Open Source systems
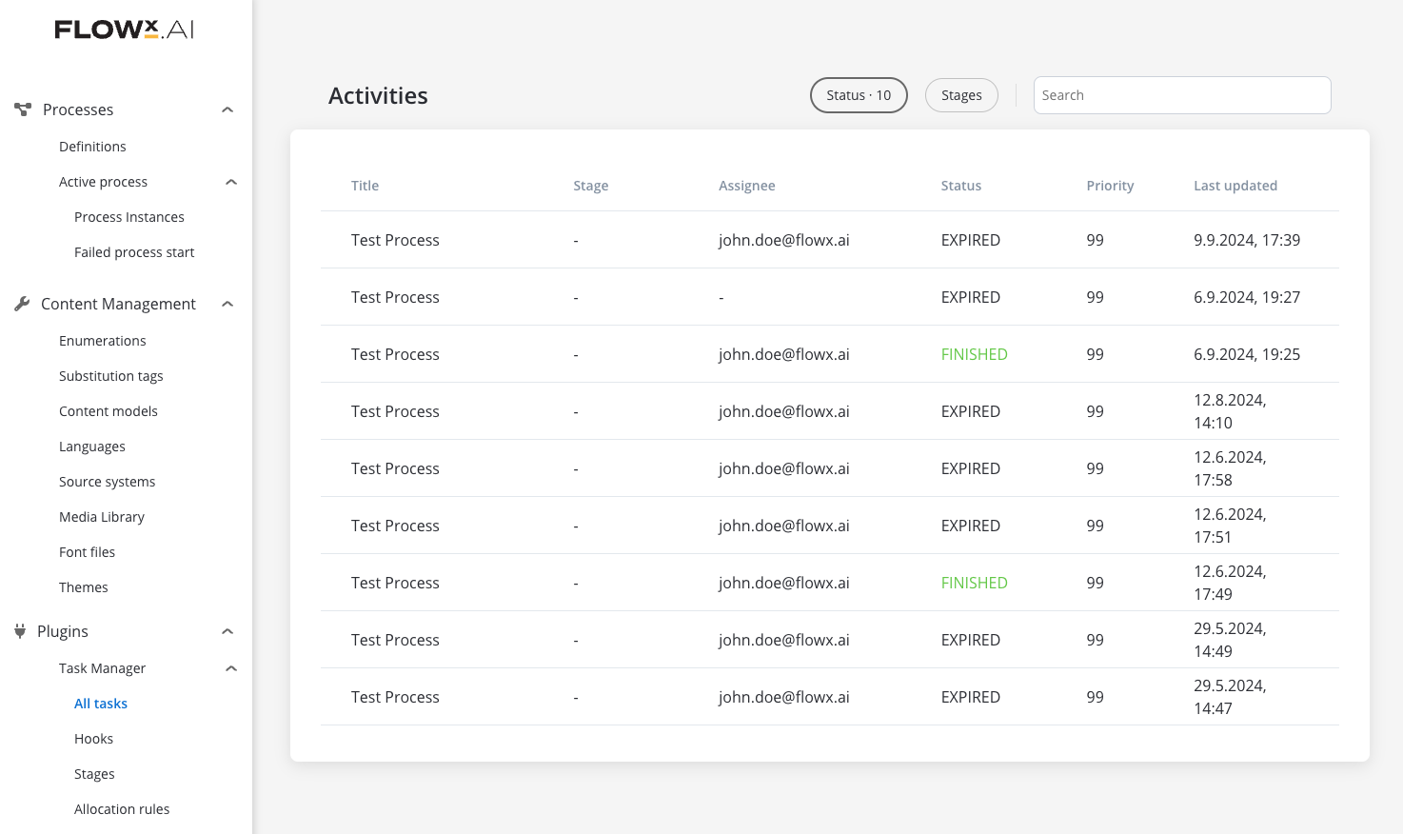The image size is (1403, 834). (108, 482)
